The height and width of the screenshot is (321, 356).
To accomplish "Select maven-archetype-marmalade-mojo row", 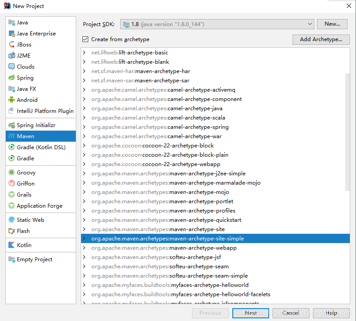I will [215, 183].
